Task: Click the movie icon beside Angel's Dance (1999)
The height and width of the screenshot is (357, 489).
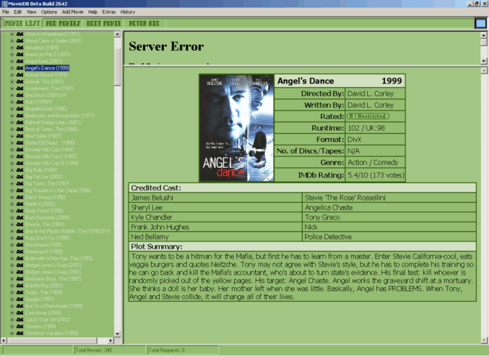Action: click(20, 68)
